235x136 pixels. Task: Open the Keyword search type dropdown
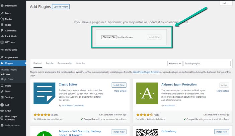pyautogui.click(x=175, y=63)
